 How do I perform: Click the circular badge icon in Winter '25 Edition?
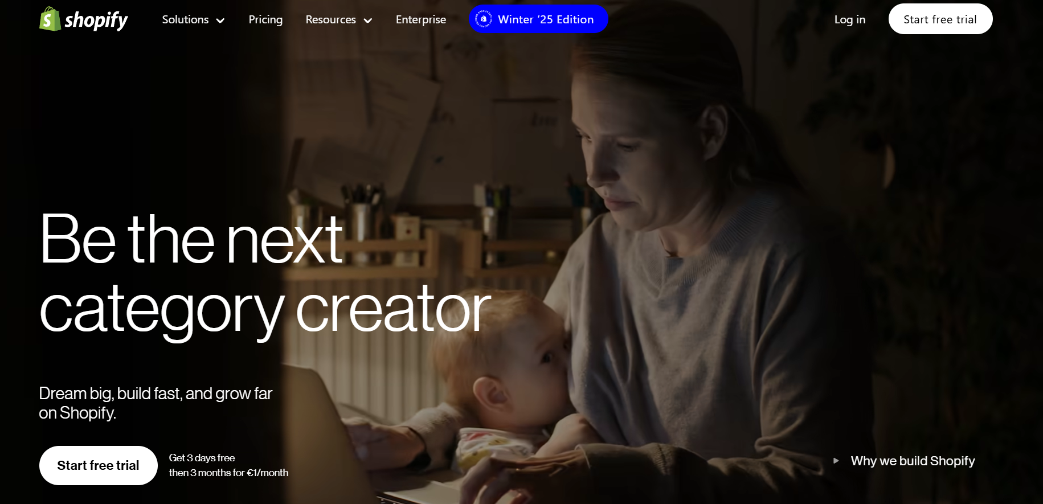tap(484, 19)
